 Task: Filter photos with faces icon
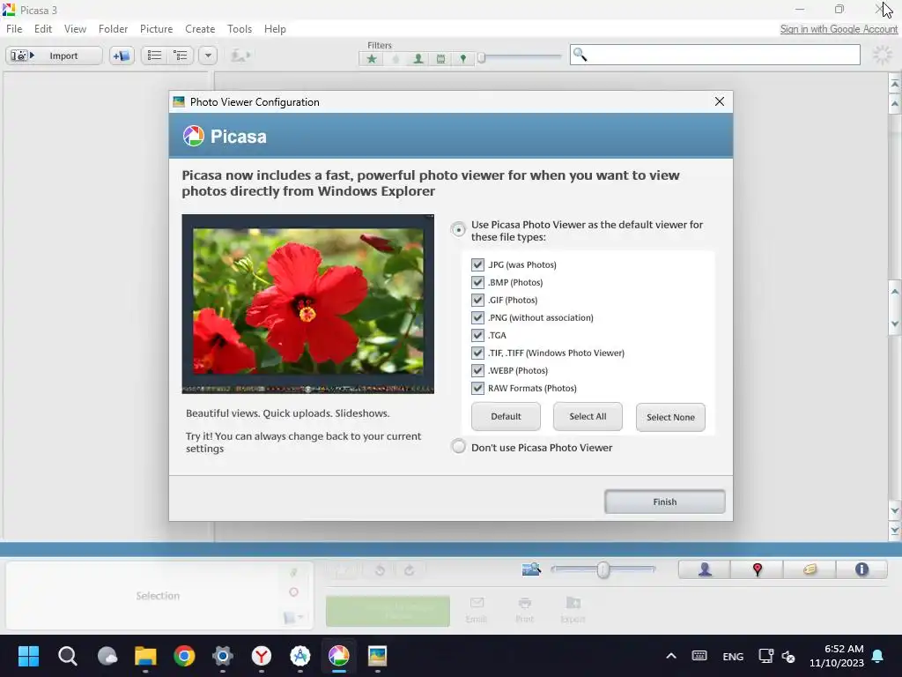[418, 59]
